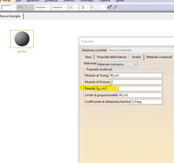Select the Nuova famiglia tab
This screenshot has width=174, height=163.
tap(10, 16)
